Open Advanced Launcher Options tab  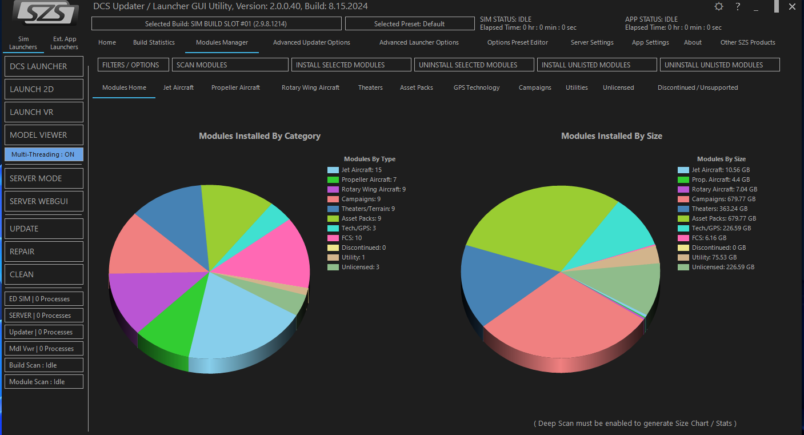[419, 42]
